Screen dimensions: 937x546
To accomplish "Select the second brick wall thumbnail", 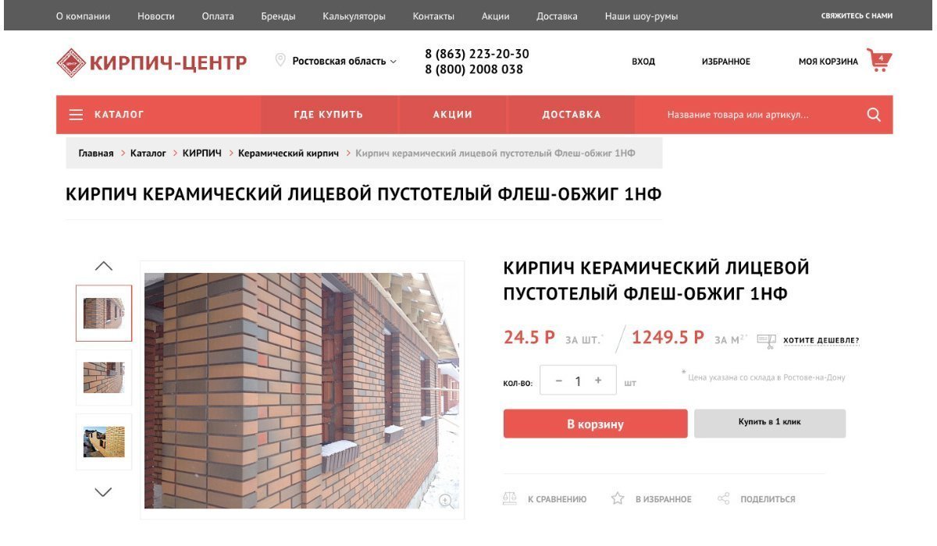I will [x=104, y=378].
